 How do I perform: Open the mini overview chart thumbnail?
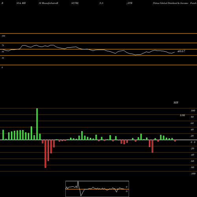[x=97, y=189]
